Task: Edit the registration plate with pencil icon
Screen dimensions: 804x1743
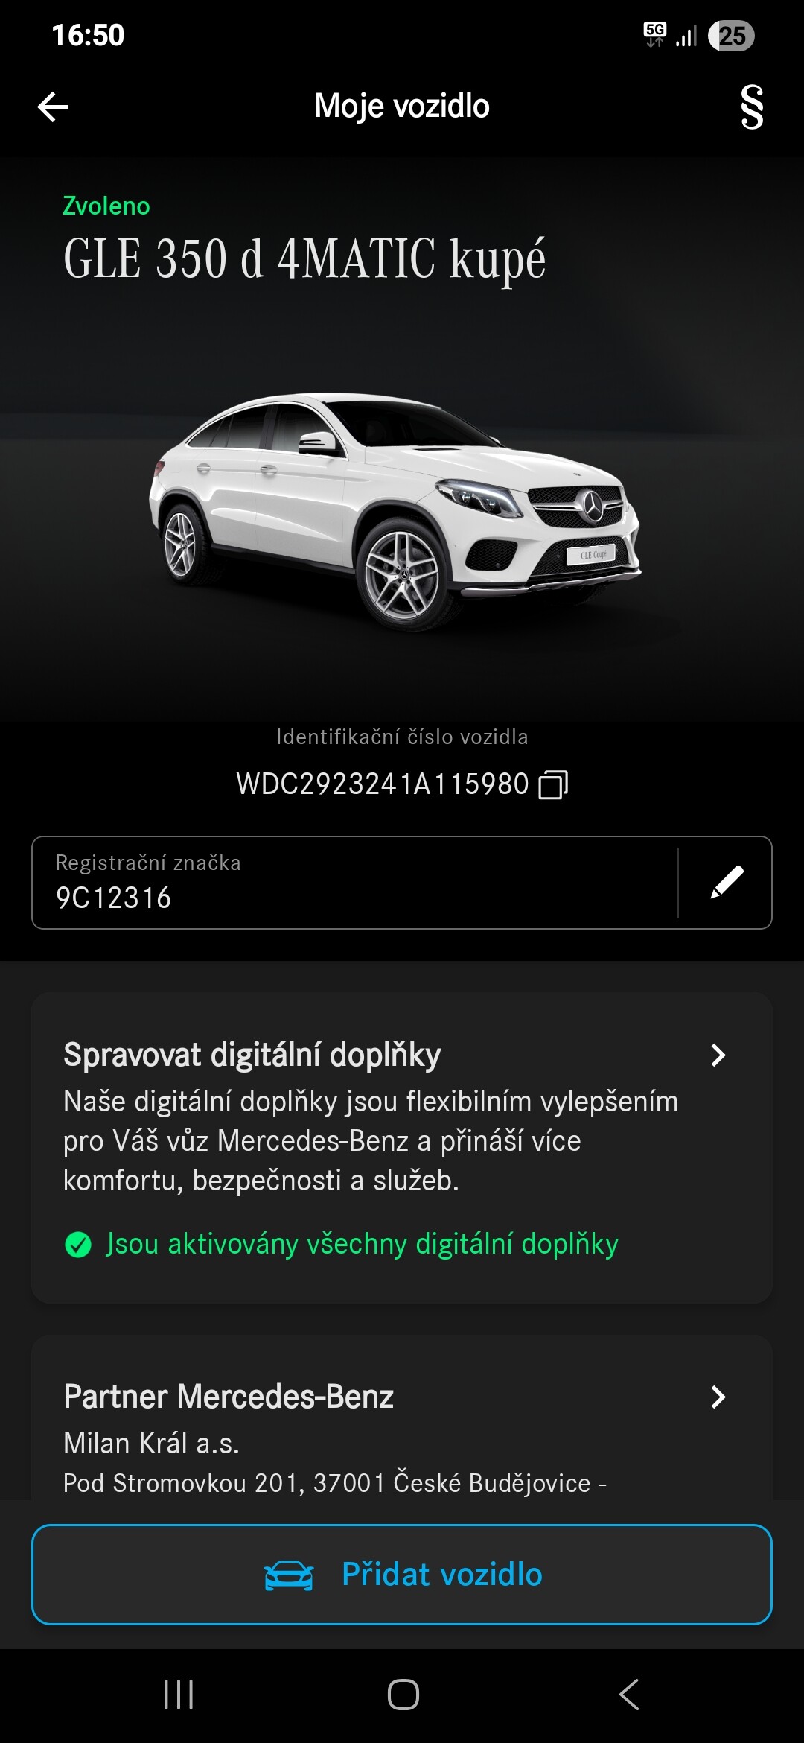Action: coord(727,883)
